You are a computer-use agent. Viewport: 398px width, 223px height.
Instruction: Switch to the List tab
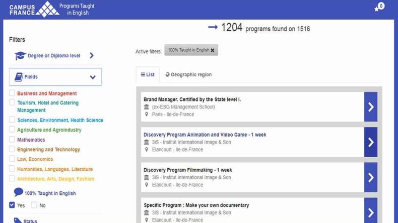[x=148, y=74]
